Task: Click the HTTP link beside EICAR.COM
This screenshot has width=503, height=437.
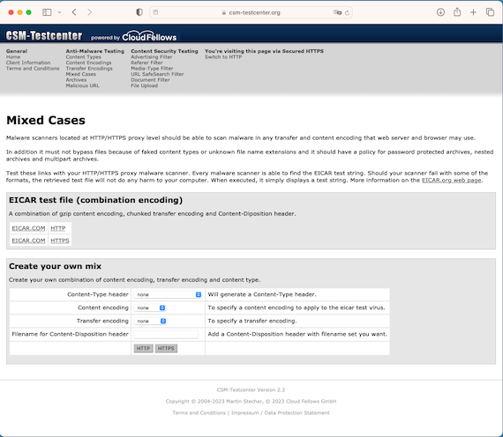Action: 58,228
